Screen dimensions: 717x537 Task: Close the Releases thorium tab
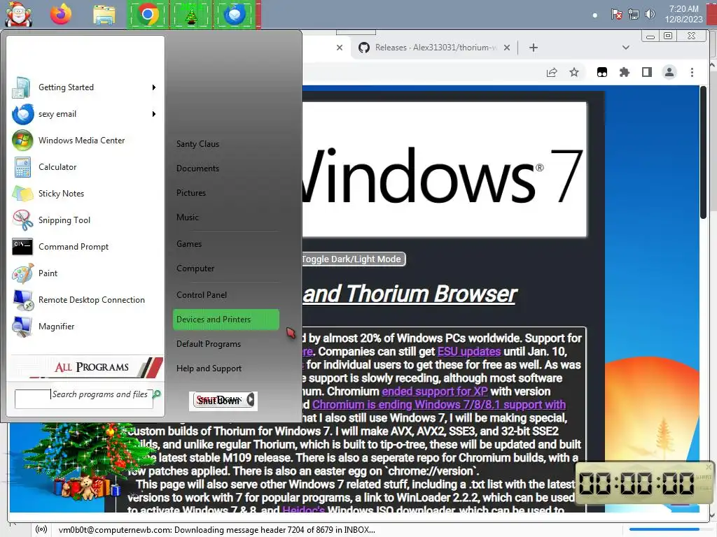point(507,48)
